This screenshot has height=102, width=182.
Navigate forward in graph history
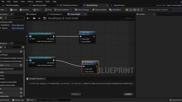(x=39, y=18)
